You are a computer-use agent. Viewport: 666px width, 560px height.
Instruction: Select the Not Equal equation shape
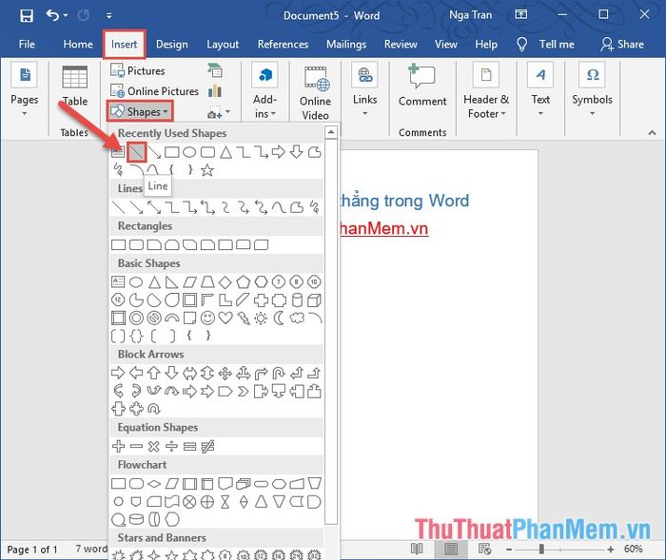pyautogui.click(x=207, y=446)
